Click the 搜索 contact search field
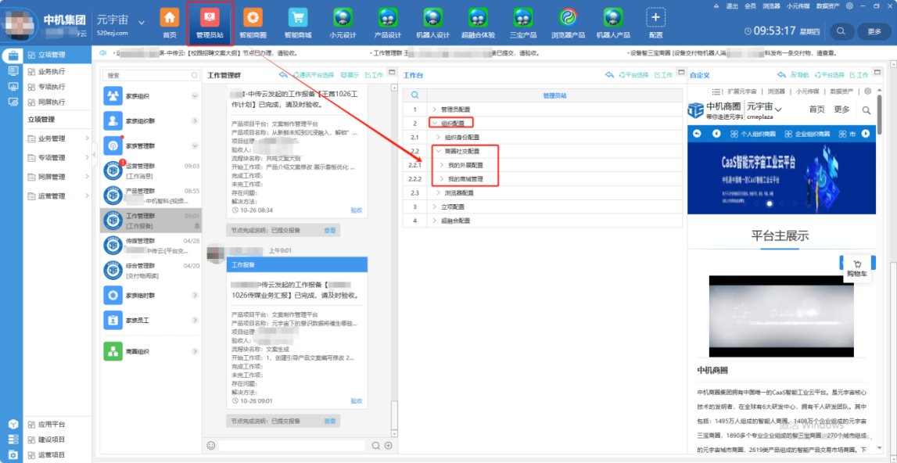Viewport: 897px width, 463px height. coord(150,75)
